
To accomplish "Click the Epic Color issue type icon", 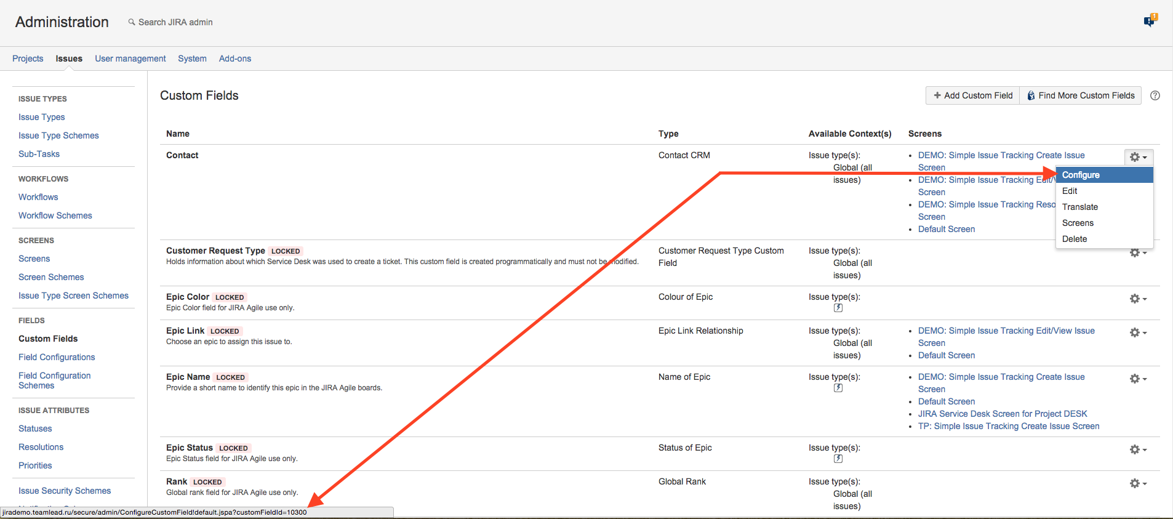I will pyautogui.click(x=838, y=308).
